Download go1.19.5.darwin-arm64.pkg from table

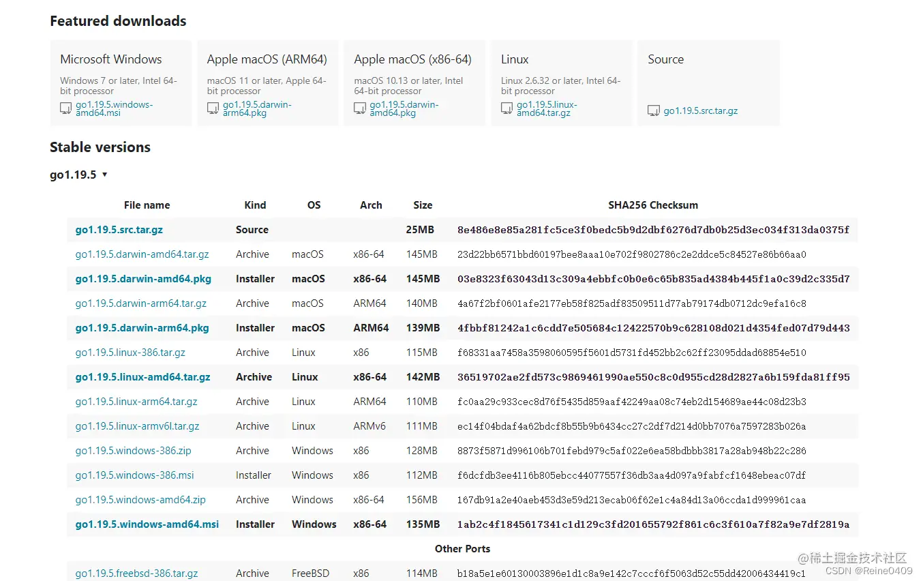[x=142, y=328]
